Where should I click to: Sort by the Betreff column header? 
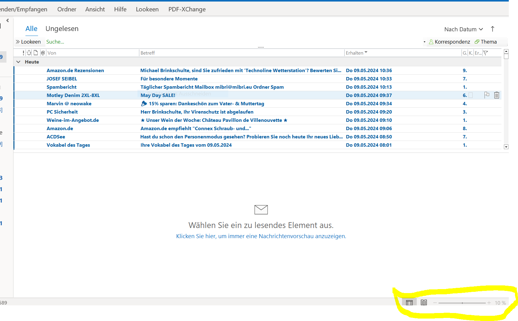pos(242,53)
